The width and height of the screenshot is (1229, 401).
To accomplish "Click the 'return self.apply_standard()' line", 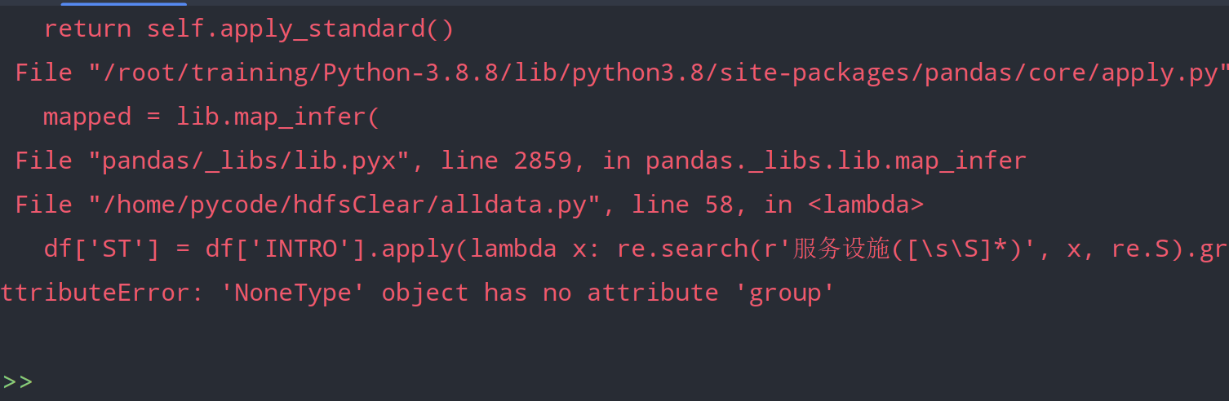I will coord(248,29).
